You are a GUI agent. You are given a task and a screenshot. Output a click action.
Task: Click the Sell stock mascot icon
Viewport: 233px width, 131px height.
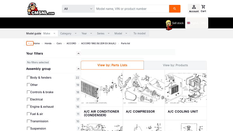[169, 25]
